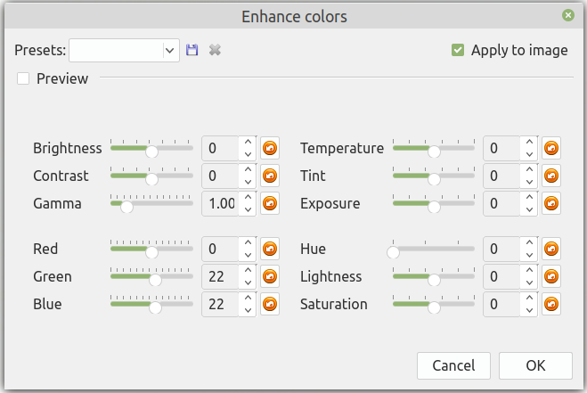587x393 pixels.
Task: Enable the Preview checkbox
Action: tap(23, 78)
